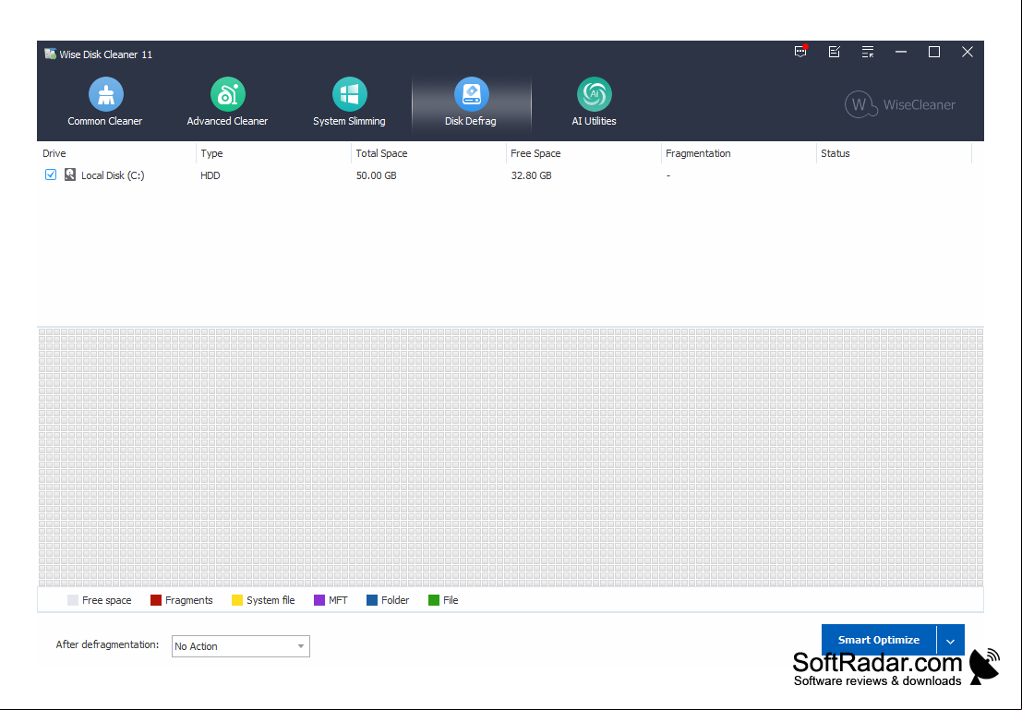Screen dimensions: 1022x710
Task: Click the feedback message icon in title bar
Action: (800, 52)
